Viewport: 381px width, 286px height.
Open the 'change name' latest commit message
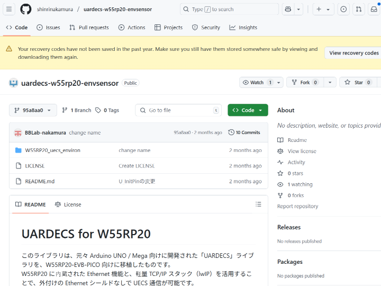[x=85, y=133]
